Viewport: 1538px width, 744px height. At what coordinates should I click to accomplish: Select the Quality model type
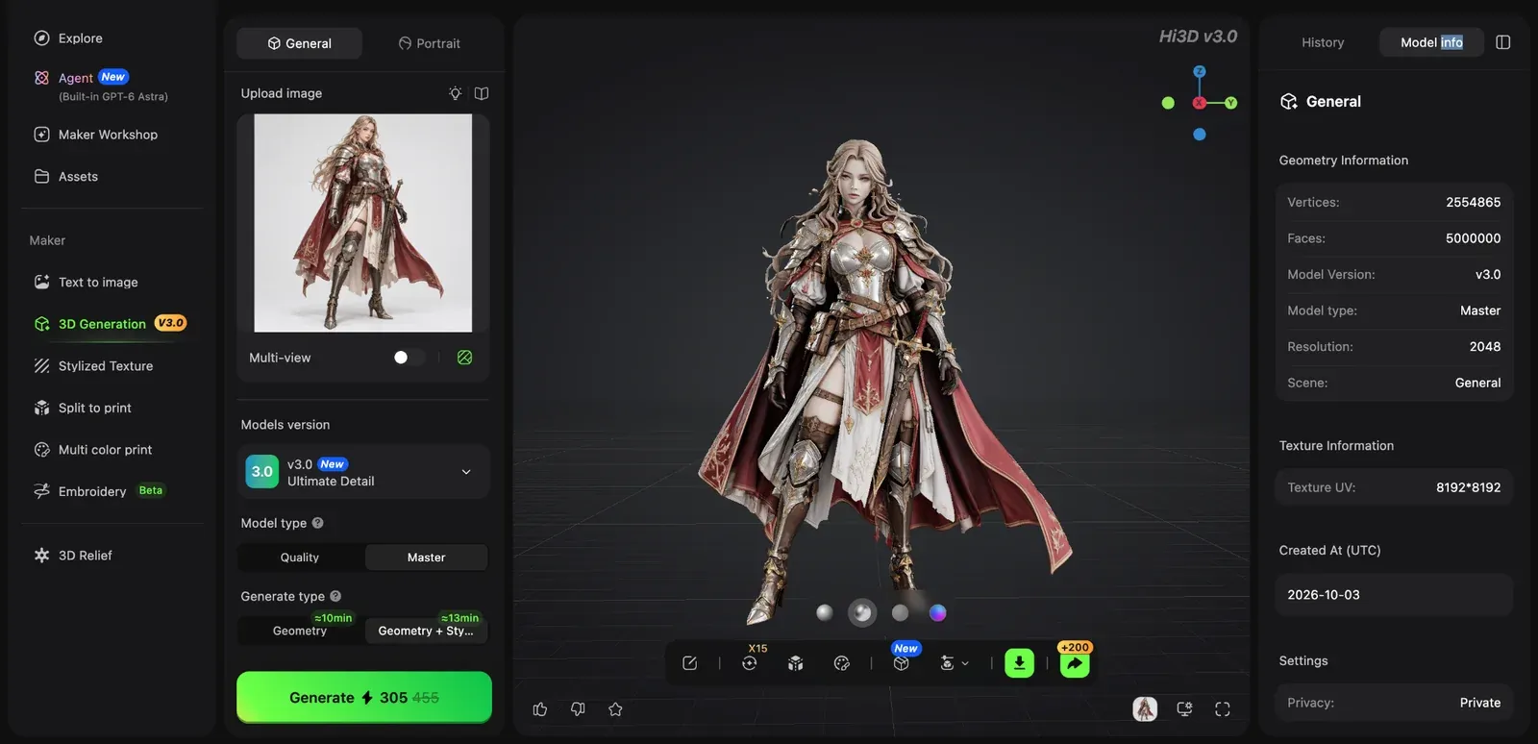pos(300,558)
